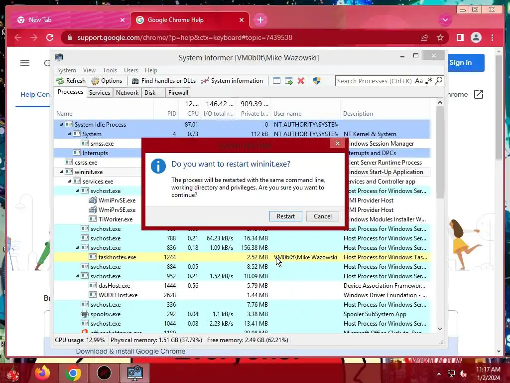Select the csrss.exe process
Screen dimensions: 510x383
(x=86, y=162)
